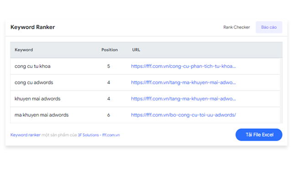292x182 pixels.
Task: Click the Keyword column header
Action: click(24, 50)
